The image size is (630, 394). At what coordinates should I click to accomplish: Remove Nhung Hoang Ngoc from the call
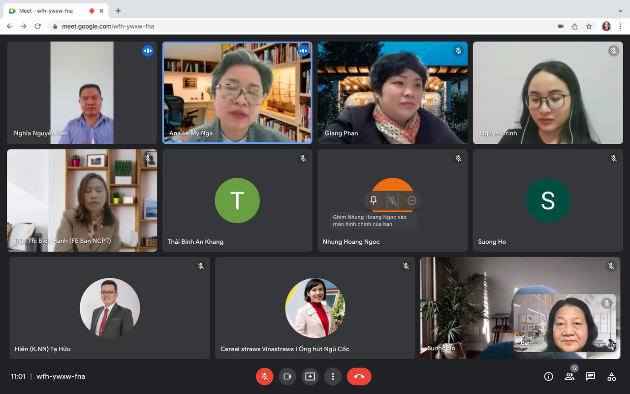[x=412, y=200]
